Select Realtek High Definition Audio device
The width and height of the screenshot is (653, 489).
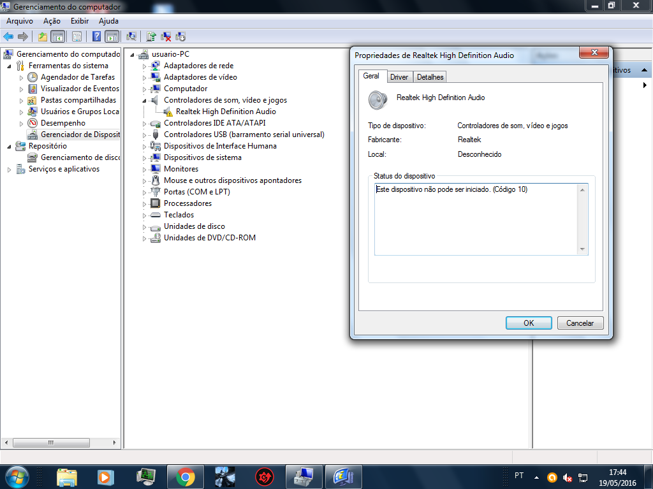pyautogui.click(x=226, y=112)
